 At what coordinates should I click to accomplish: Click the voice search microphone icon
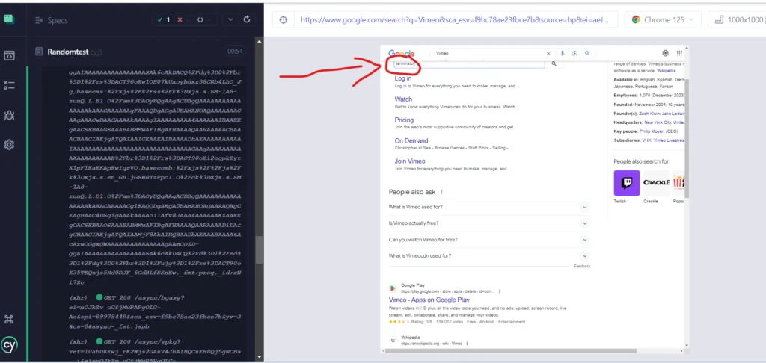tap(563, 53)
